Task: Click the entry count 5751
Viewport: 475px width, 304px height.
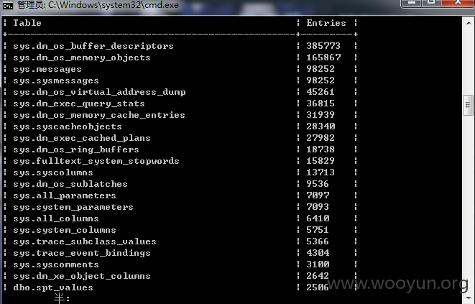Action: coord(318,231)
